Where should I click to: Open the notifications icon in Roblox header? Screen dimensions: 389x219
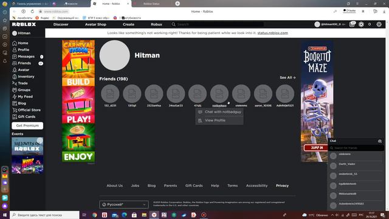353,24
